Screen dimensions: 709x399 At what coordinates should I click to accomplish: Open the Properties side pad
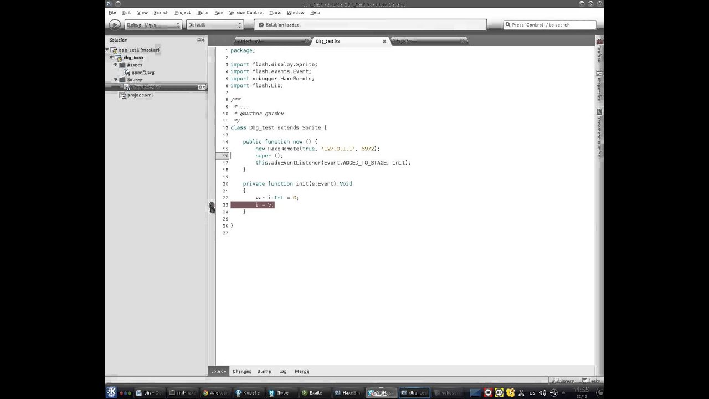point(599,86)
